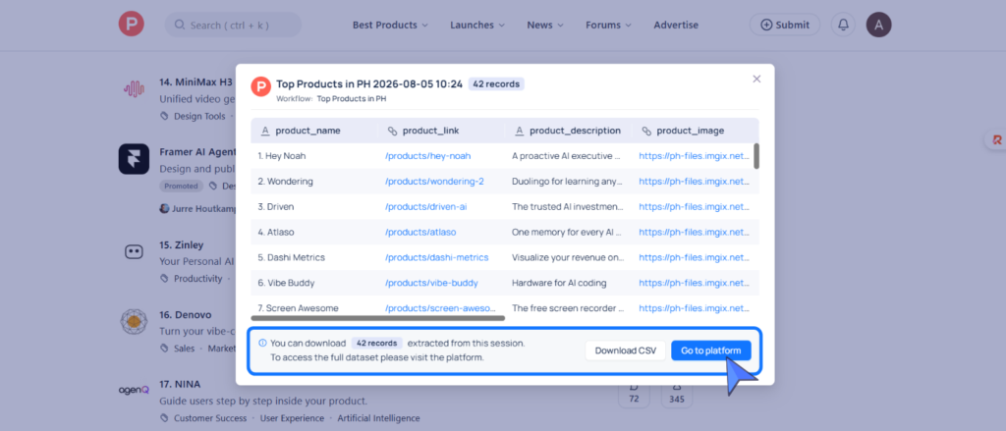The image size is (1006, 431).
Task: Click the agenQ NINA logo
Action: pyautogui.click(x=134, y=390)
